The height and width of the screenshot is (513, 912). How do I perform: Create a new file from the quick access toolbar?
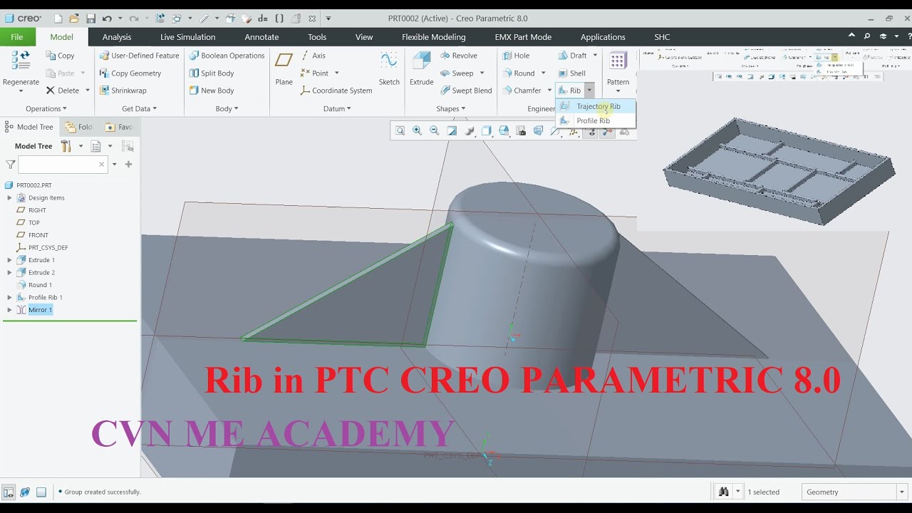click(58, 18)
